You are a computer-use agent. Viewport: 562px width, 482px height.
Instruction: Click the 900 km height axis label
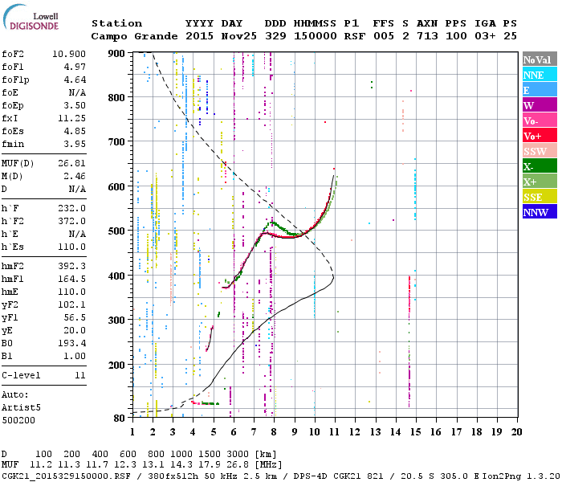[x=116, y=54]
